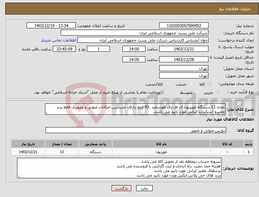This screenshot has height=197, width=259.
Task: Select the کالا radio button
Action: point(210,84)
